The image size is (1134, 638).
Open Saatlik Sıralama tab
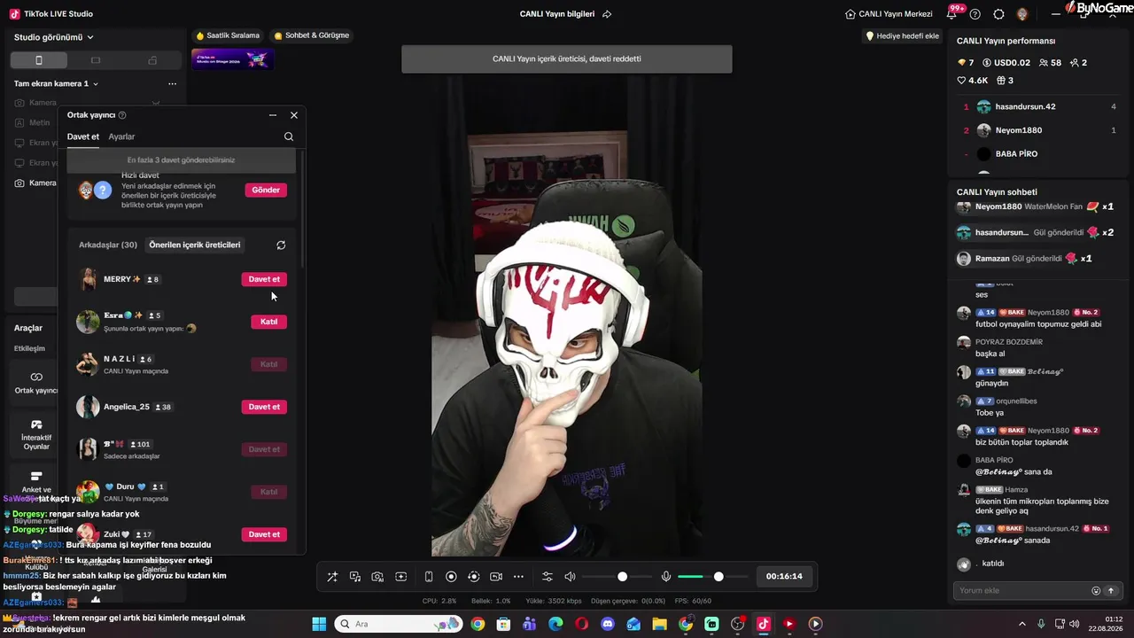pyautogui.click(x=228, y=35)
